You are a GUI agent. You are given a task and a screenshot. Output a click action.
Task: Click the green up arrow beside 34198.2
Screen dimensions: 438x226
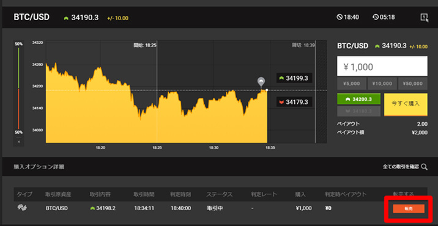92,208
